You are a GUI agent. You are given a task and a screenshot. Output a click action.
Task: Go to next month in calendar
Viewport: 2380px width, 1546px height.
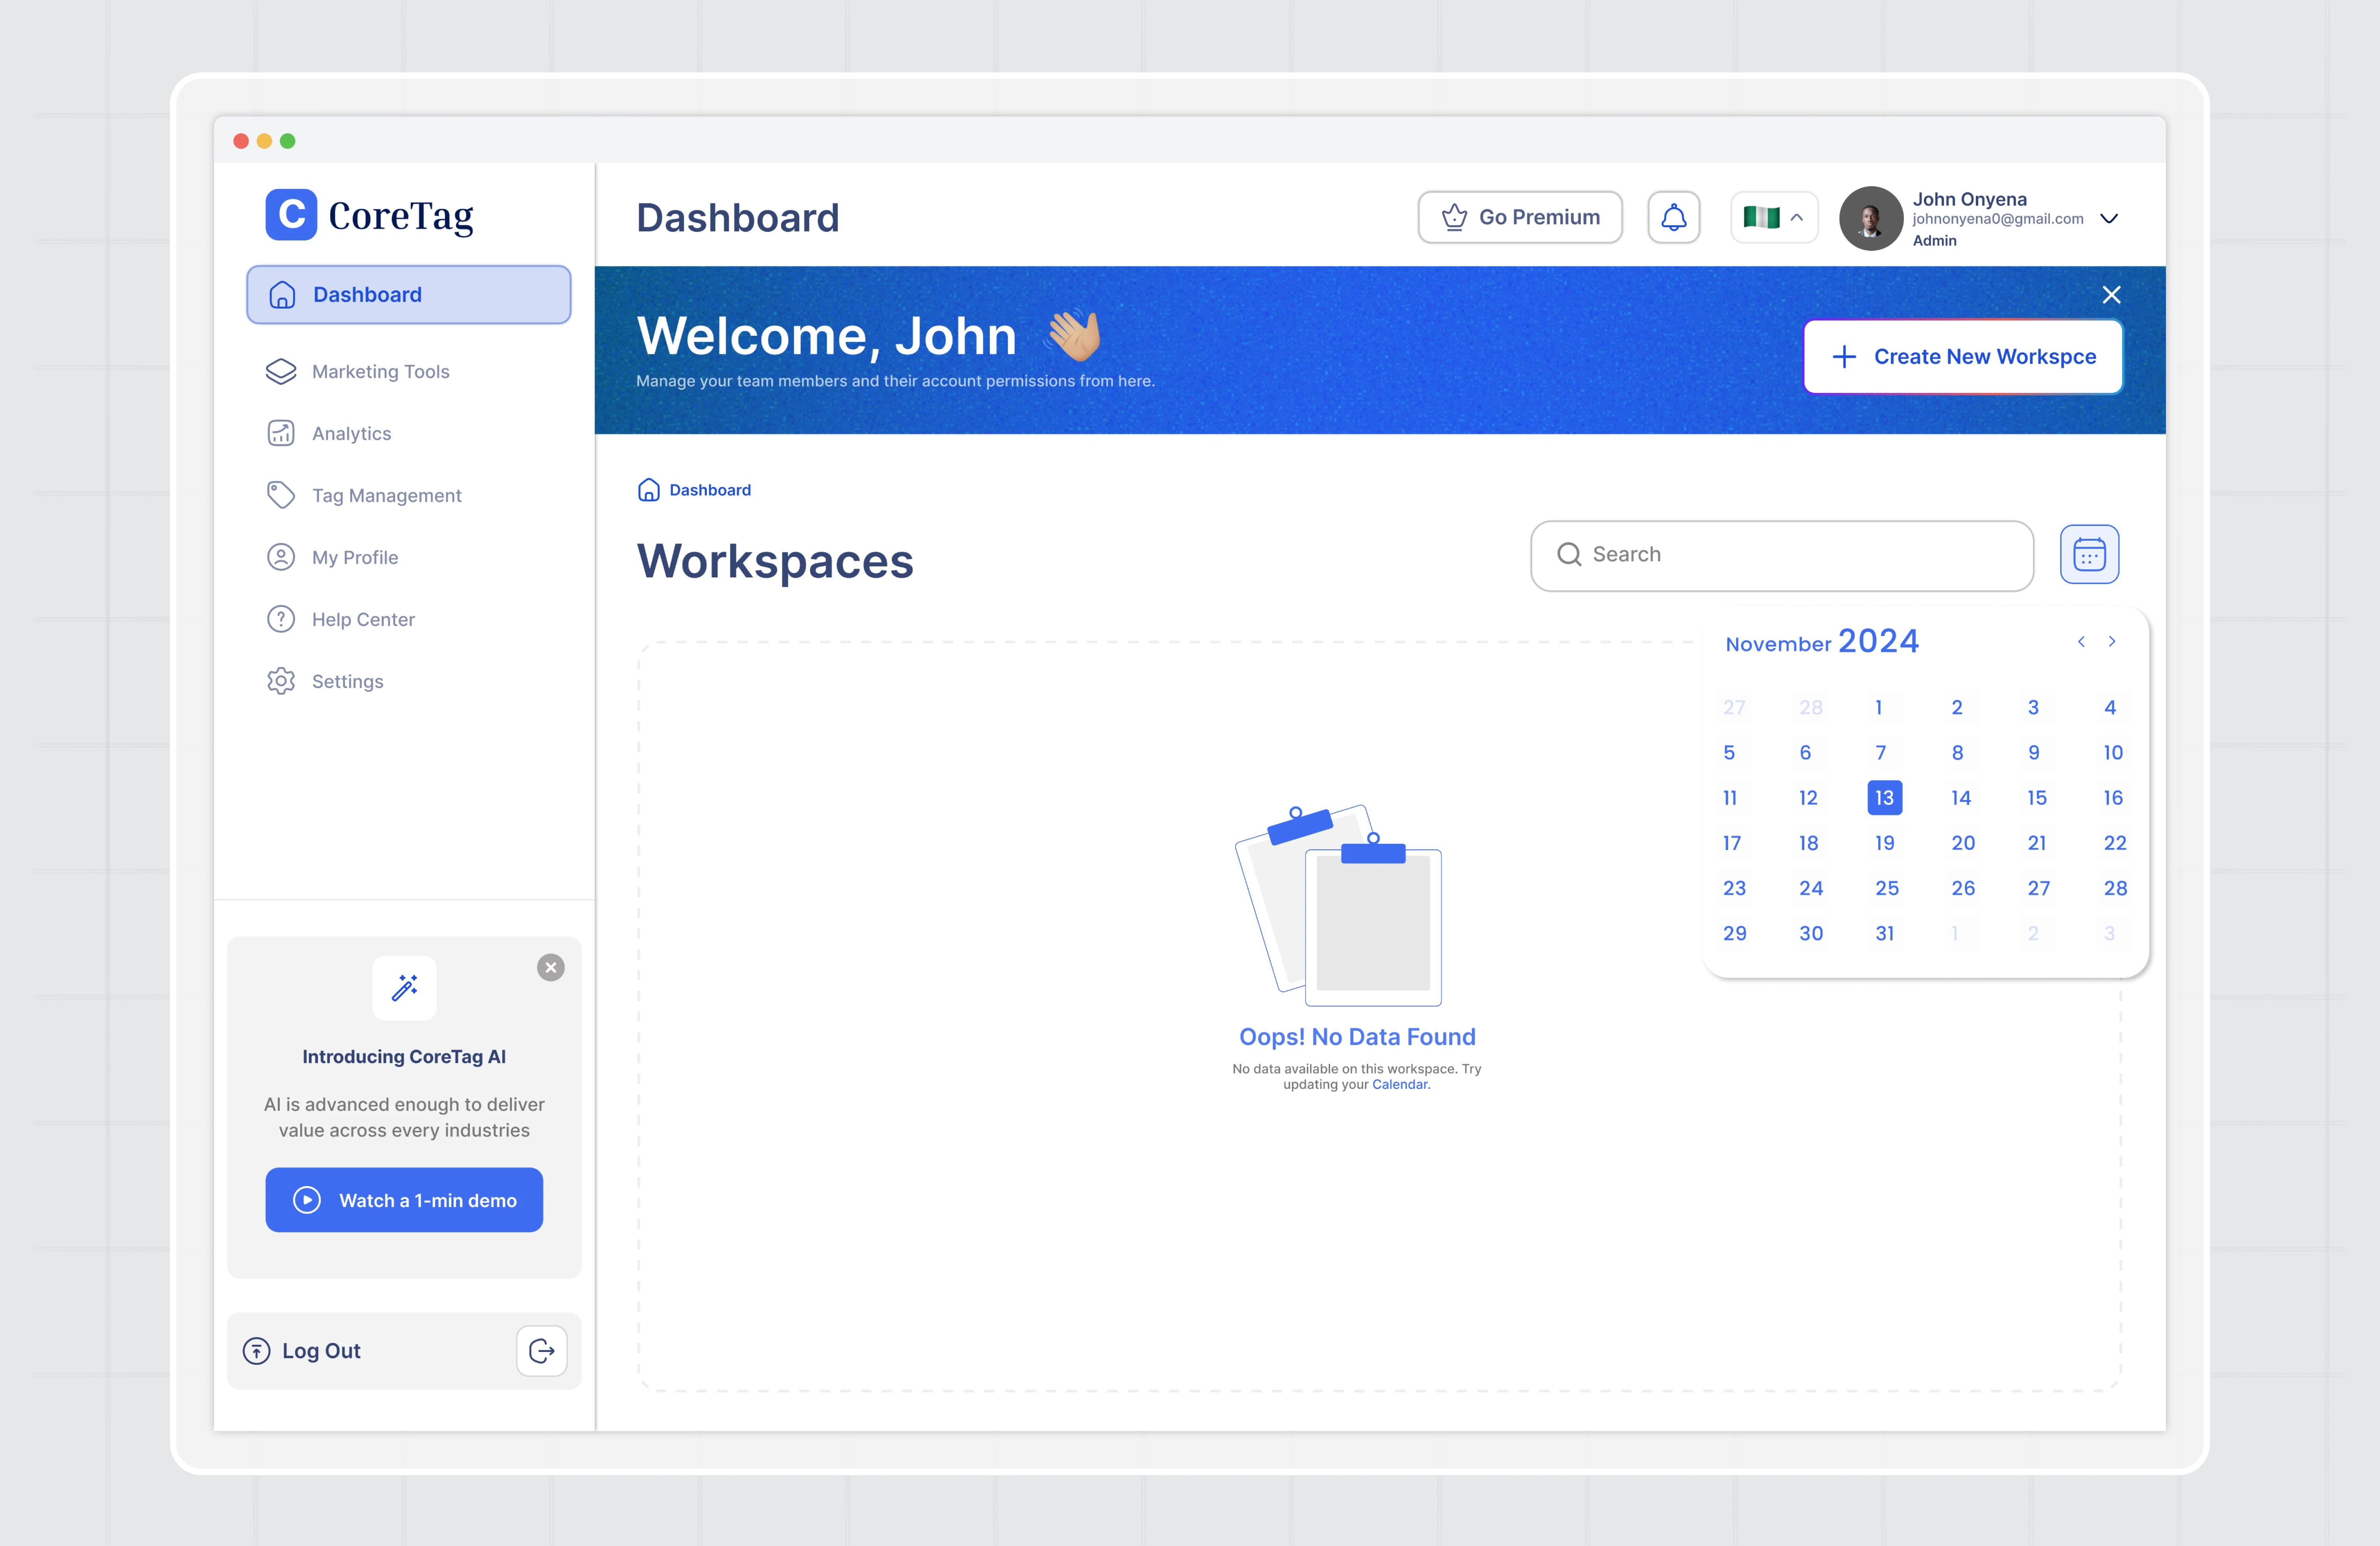(x=2112, y=642)
